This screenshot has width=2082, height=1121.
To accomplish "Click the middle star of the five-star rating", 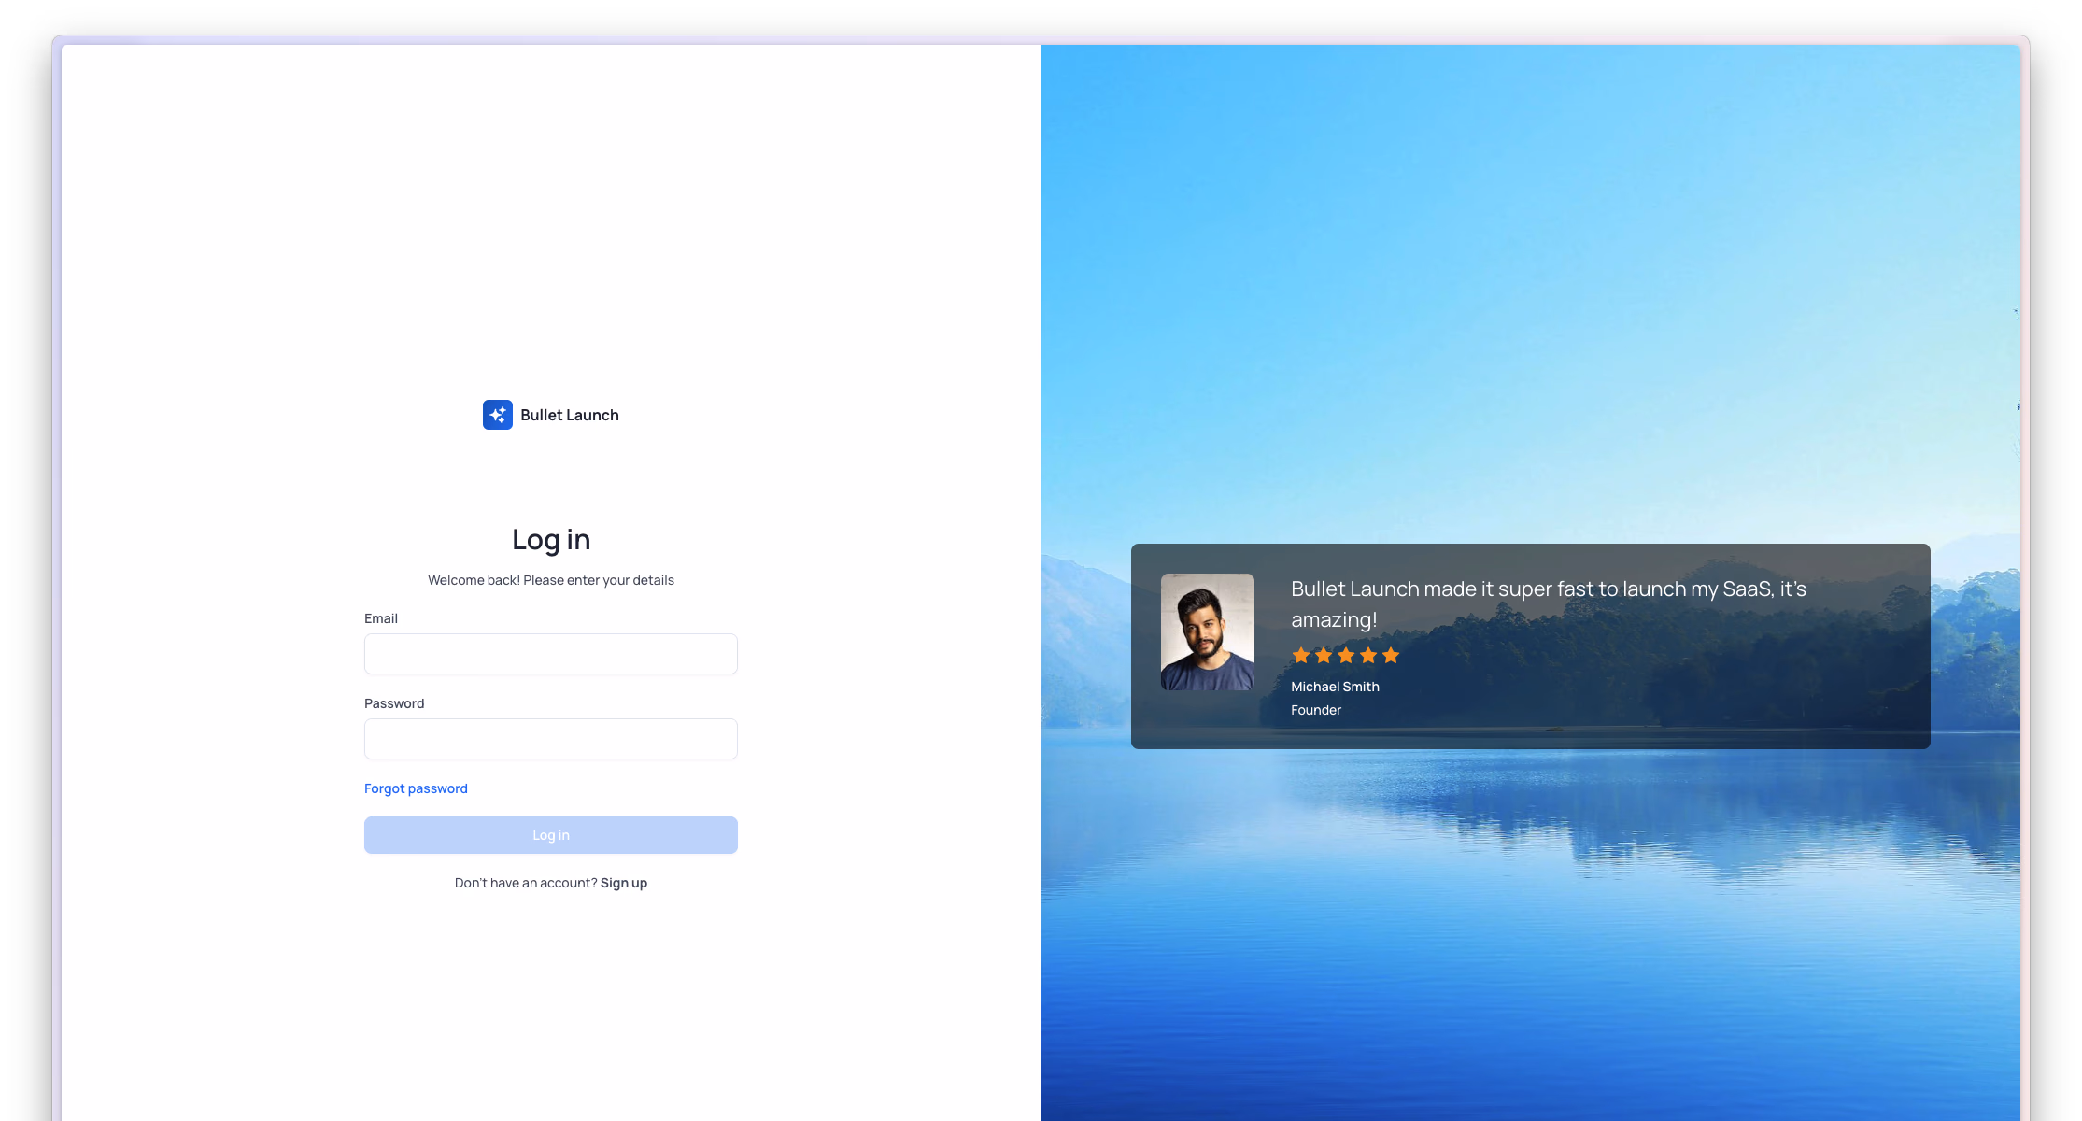I will [1346, 655].
